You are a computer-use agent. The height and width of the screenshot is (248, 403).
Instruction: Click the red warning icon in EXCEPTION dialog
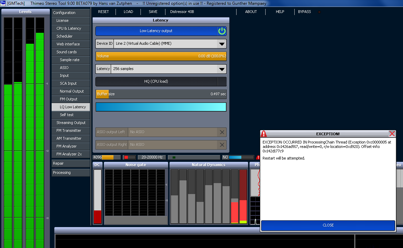264,134
